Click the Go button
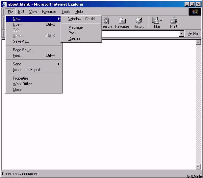The image size is (203, 178). click(x=193, y=34)
